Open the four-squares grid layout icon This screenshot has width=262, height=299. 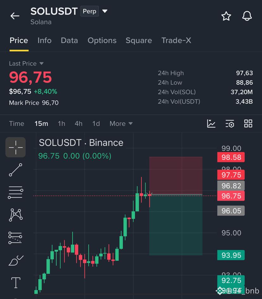point(248,123)
